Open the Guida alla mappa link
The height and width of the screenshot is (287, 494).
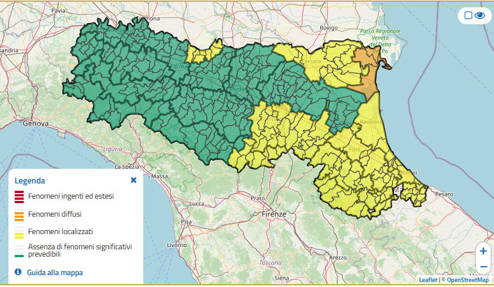click(x=55, y=273)
